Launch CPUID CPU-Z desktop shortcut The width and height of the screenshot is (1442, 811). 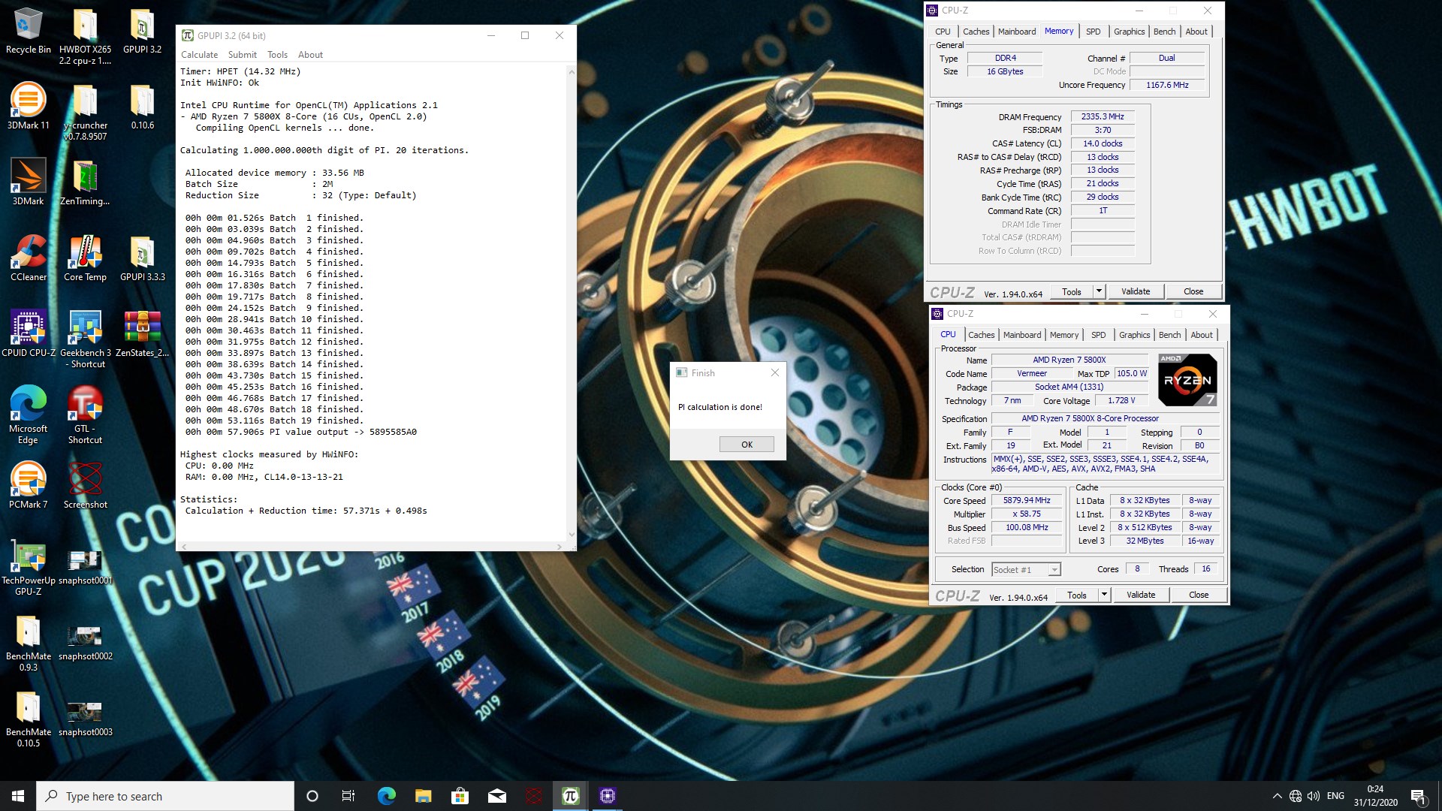(x=29, y=334)
